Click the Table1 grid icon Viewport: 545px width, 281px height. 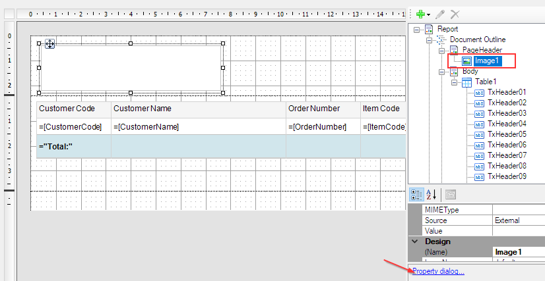pyautogui.click(x=466, y=82)
